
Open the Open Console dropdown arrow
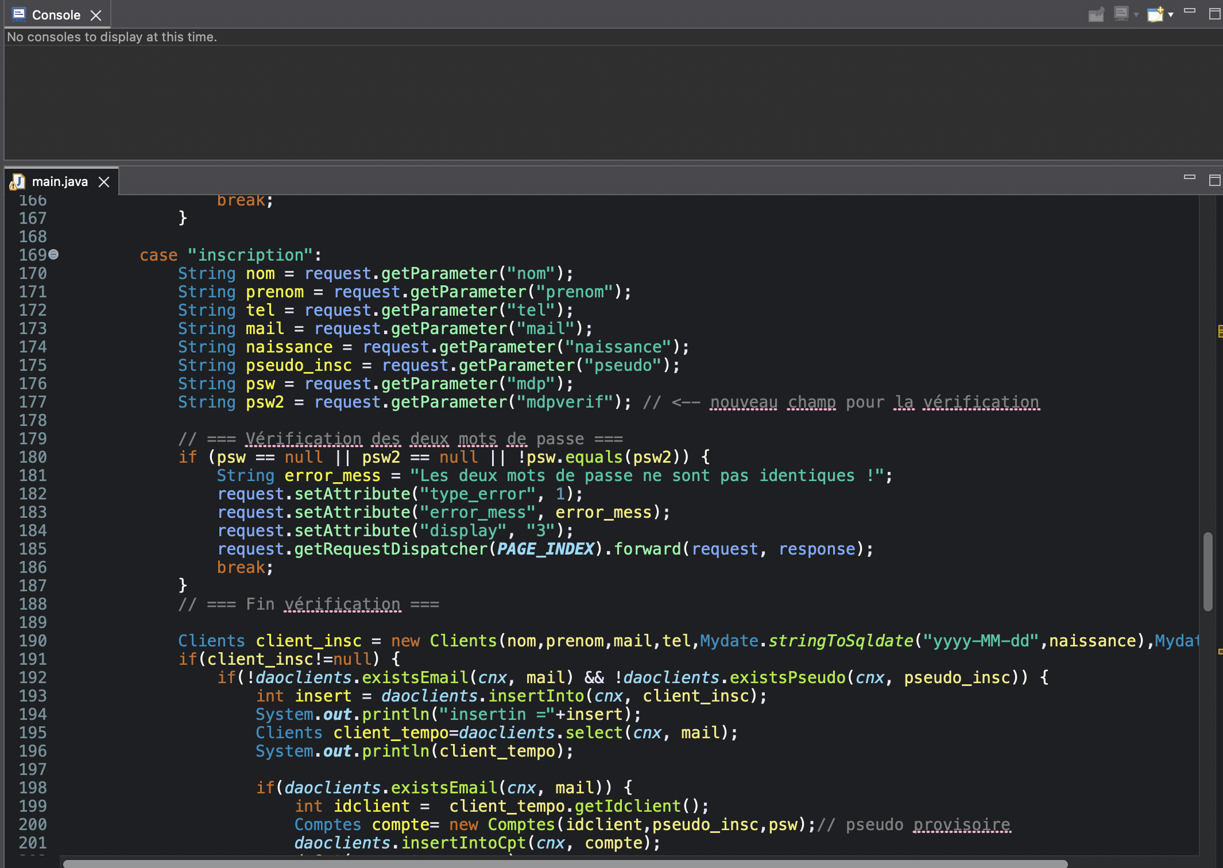pyautogui.click(x=1171, y=14)
